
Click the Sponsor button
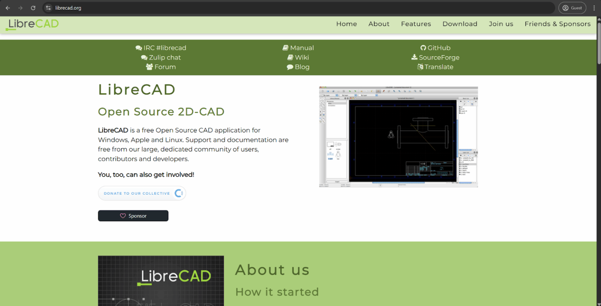coord(133,215)
